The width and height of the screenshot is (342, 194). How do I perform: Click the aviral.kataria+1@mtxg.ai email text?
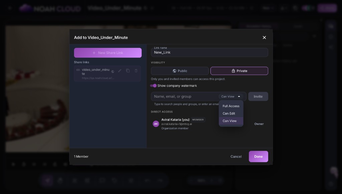[176, 124]
